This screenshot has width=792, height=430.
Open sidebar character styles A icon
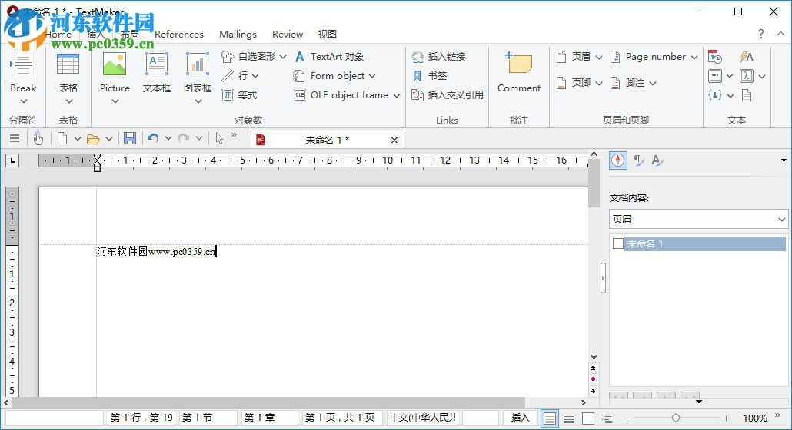pos(657,160)
